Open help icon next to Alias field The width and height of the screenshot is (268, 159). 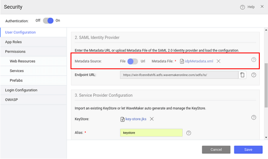coord(188,133)
